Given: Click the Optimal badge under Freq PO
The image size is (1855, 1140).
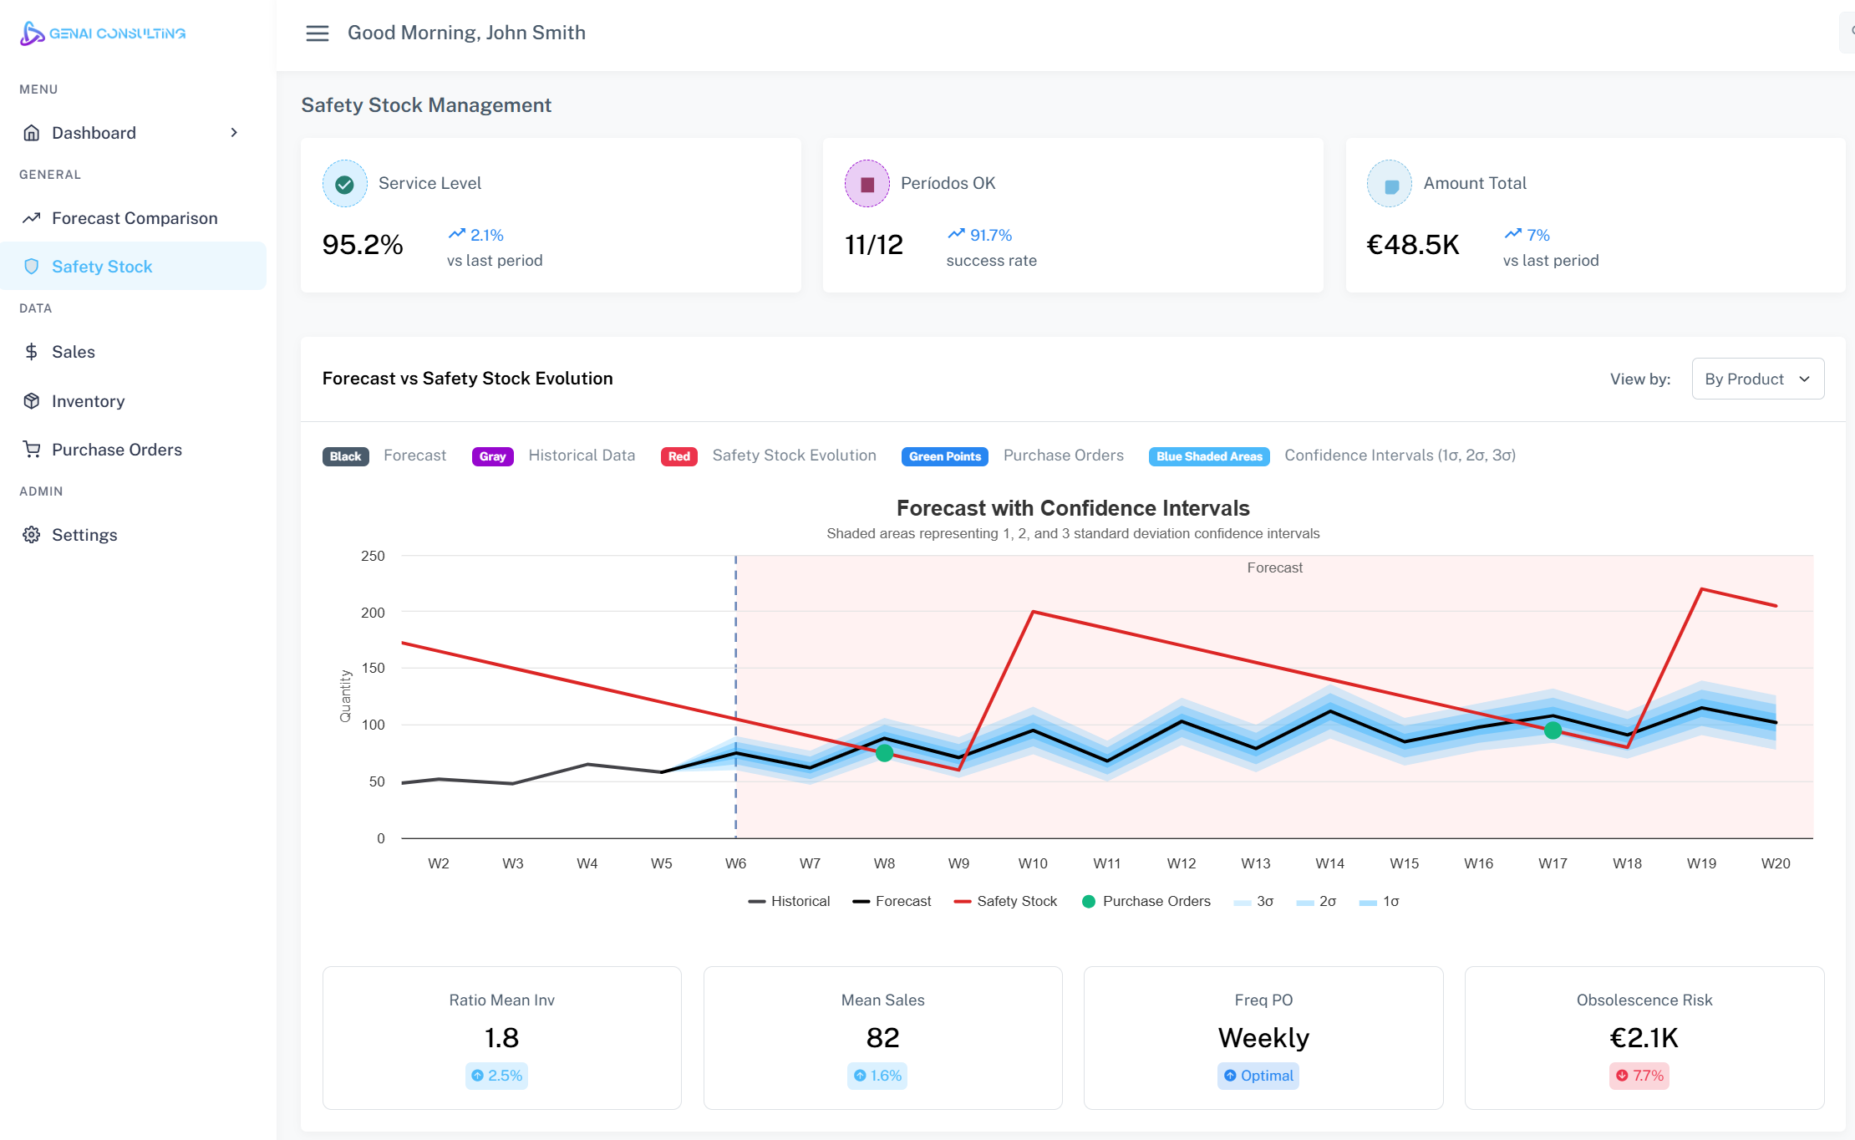Looking at the screenshot, I should (x=1258, y=1076).
